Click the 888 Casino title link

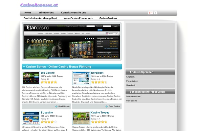pyautogui.click(x=48, y=73)
